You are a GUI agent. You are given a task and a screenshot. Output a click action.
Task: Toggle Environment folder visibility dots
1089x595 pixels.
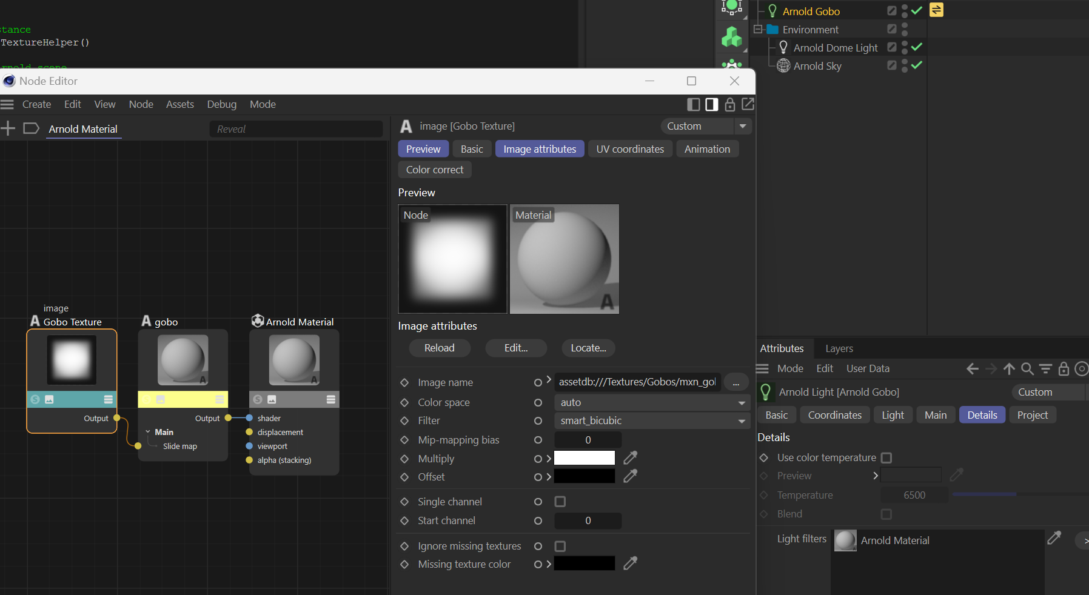click(x=905, y=29)
